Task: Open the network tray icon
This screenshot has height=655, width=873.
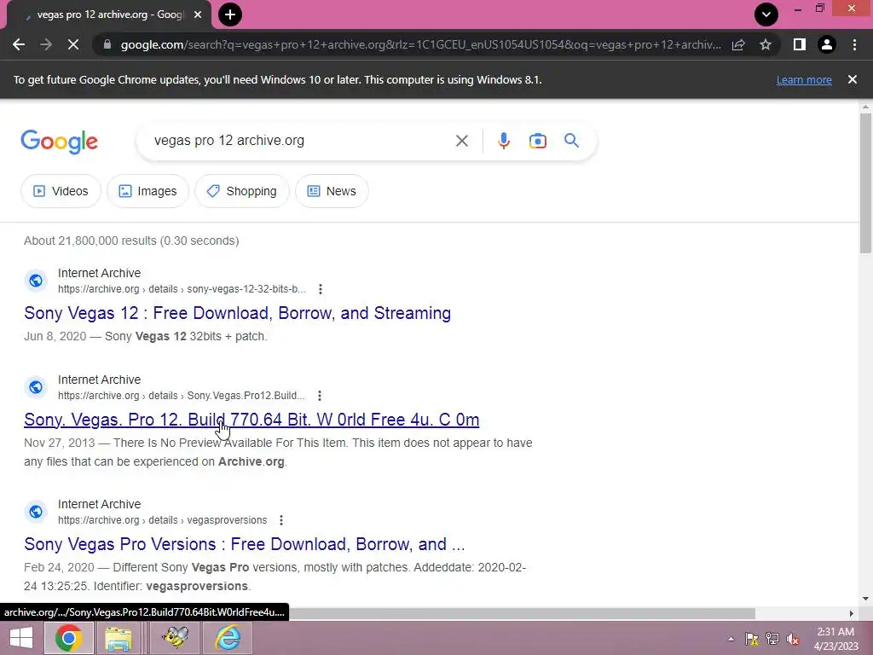Action: pos(772,639)
